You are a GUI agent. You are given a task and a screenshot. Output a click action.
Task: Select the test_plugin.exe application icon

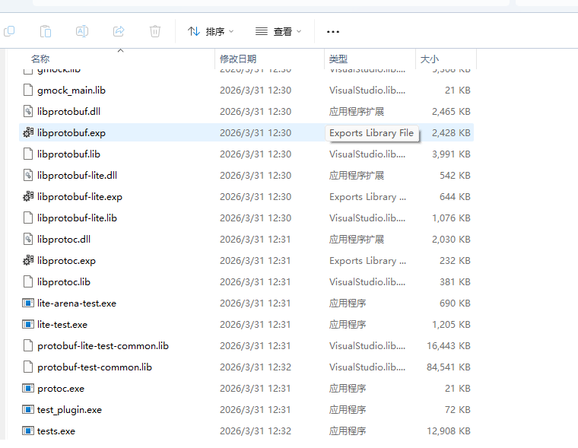(28, 410)
